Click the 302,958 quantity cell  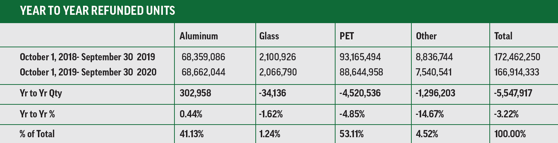coord(195,94)
